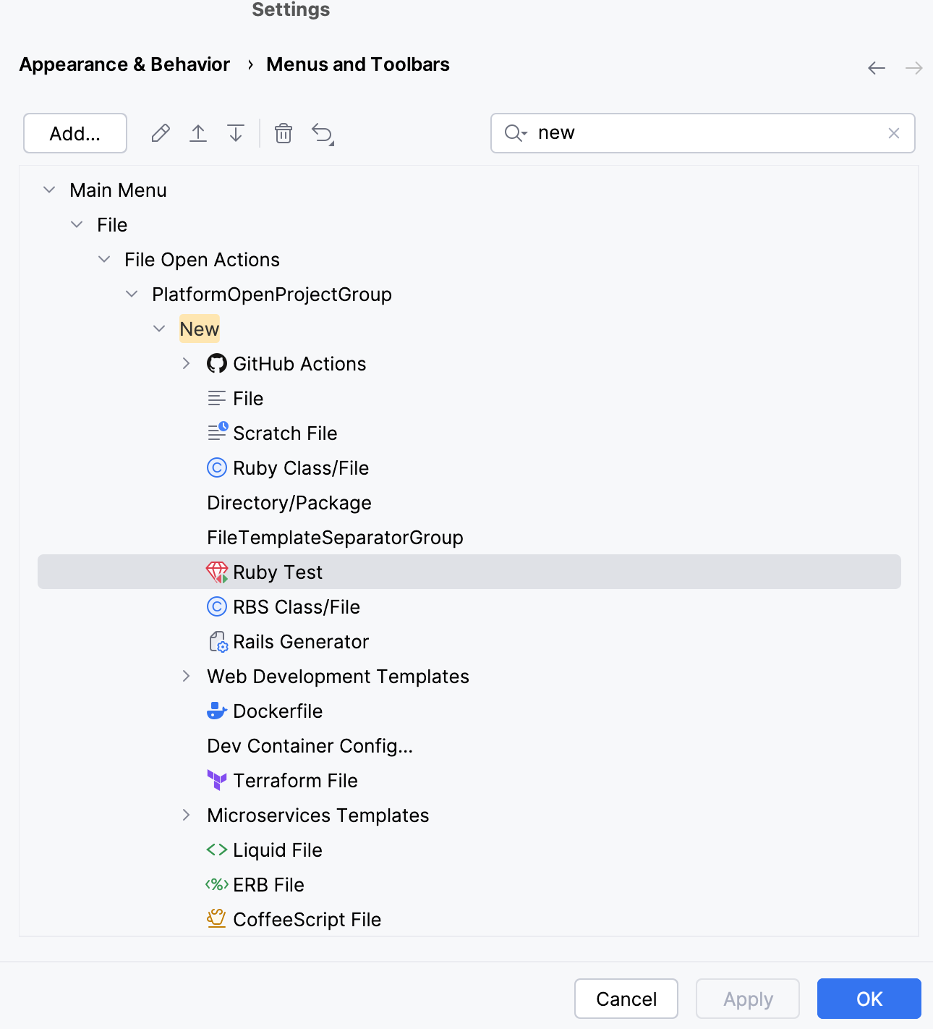This screenshot has height=1029, width=933.
Task: Collapse the Main Menu node
Action: 48,190
